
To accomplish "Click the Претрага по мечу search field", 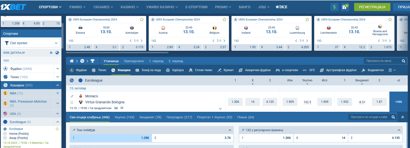I will [382, 61].
